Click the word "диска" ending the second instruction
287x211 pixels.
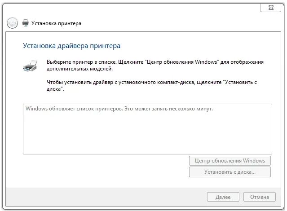coord(54,89)
